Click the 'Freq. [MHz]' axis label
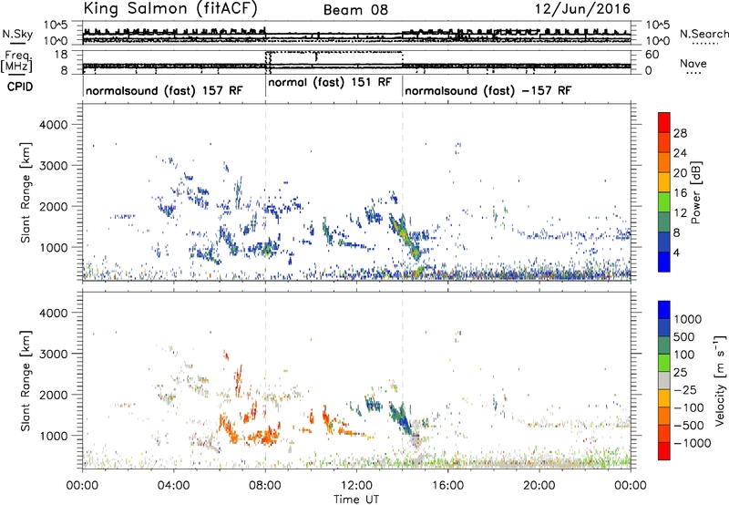 pyautogui.click(x=16, y=62)
